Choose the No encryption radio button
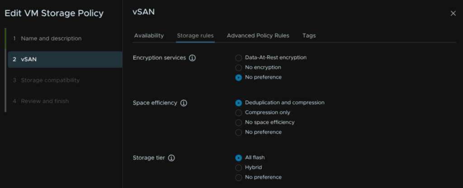 239,67
